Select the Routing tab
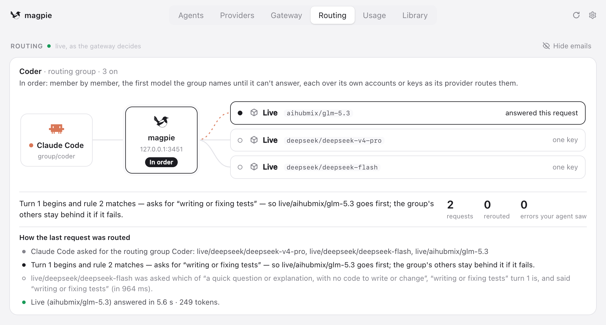 click(x=332, y=15)
